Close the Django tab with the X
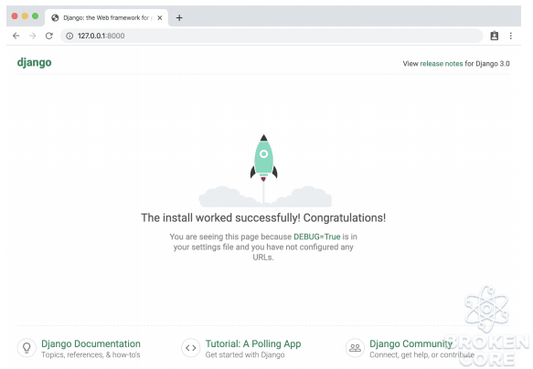Viewport: 533px width, 369px height. tap(160, 17)
